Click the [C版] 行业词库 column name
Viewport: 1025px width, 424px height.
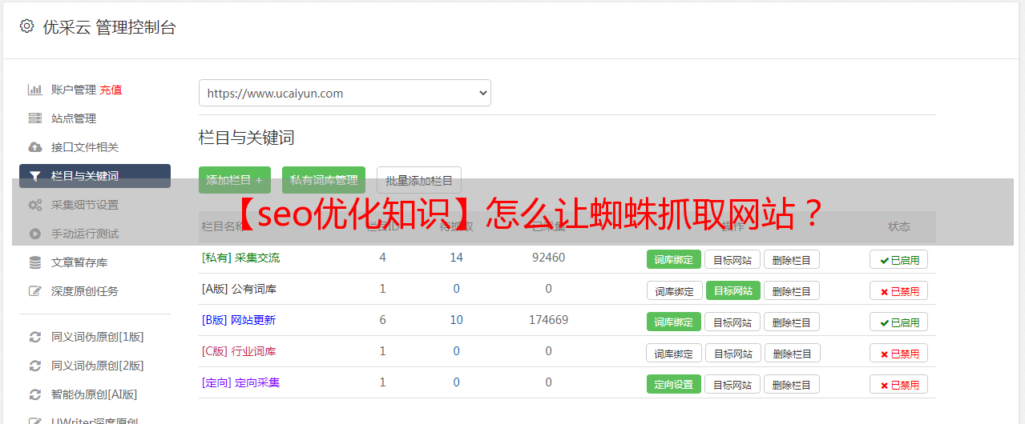[239, 351]
